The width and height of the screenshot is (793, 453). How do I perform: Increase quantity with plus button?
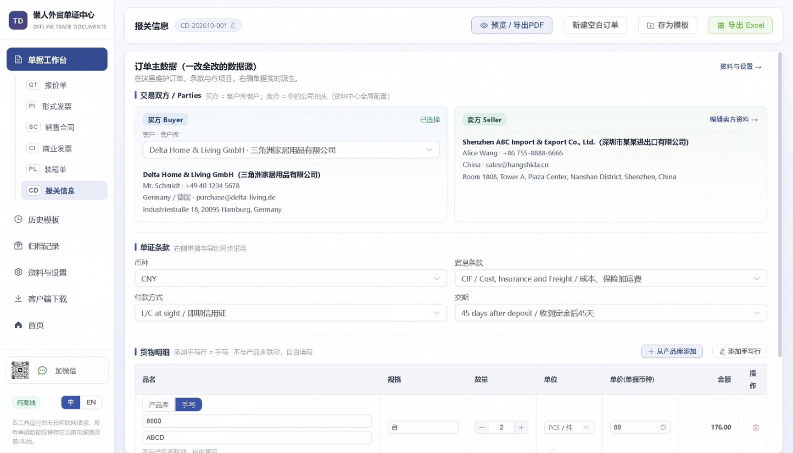click(x=521, y=427)
